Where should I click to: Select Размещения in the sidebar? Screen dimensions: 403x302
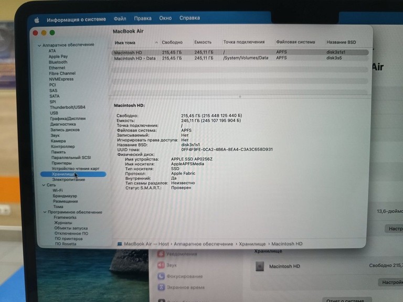pyautogui.click(x=65, y=201)
